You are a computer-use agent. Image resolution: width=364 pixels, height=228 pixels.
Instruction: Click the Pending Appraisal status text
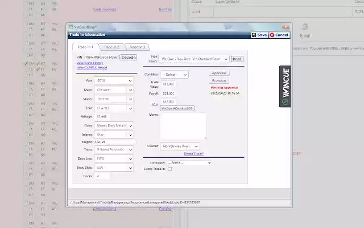[x=224, y=88]
